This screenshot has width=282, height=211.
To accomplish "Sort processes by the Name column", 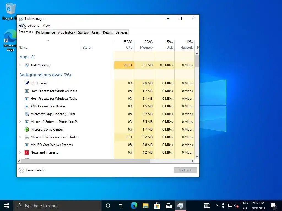I will [49, 45].
